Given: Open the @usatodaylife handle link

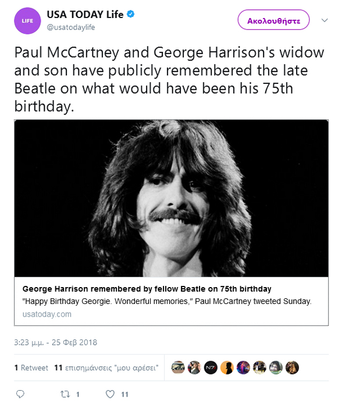Looking at the screenshot, I should pyautogui.click(x=70, y=27).
